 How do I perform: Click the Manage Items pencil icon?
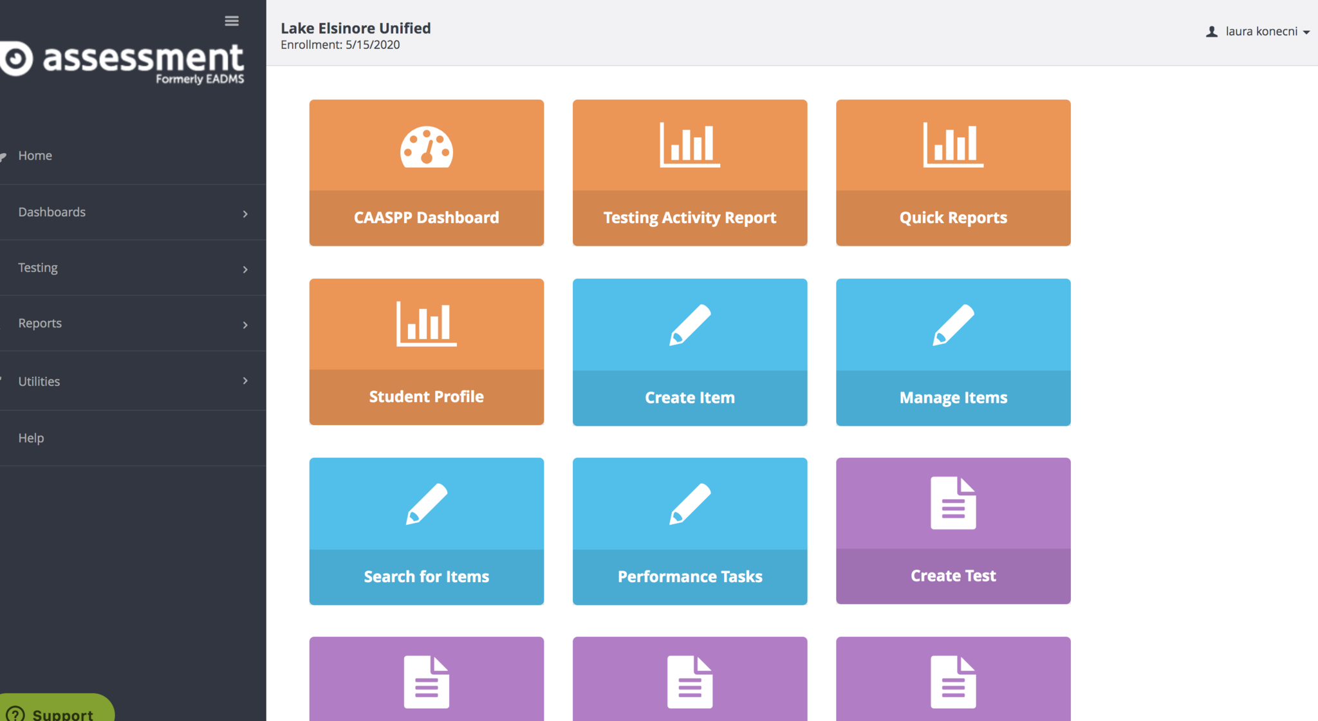(952, 325)
